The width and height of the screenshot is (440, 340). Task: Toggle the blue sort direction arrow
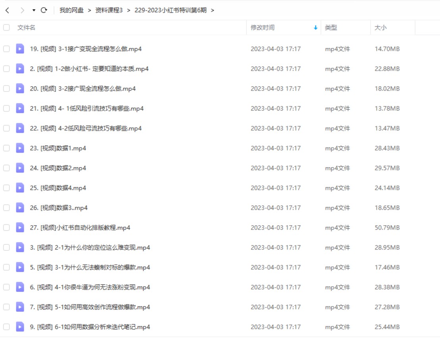point(315,27)
